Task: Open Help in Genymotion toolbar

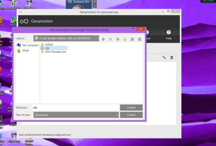Action: tap(169, 35)
